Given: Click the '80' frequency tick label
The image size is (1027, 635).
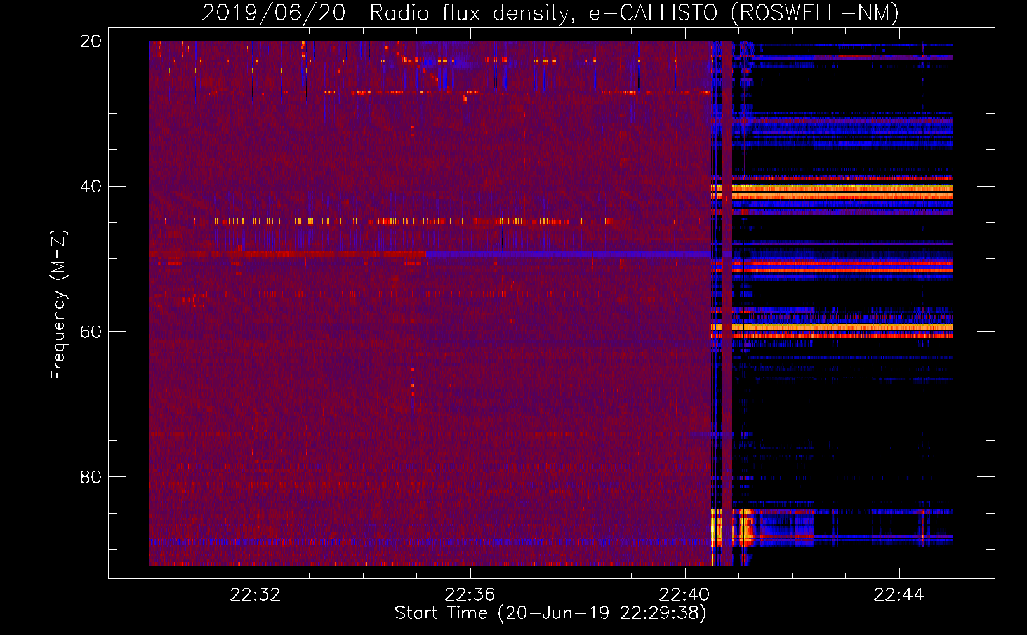Looking at the screenshot, I should click(91, 477).
